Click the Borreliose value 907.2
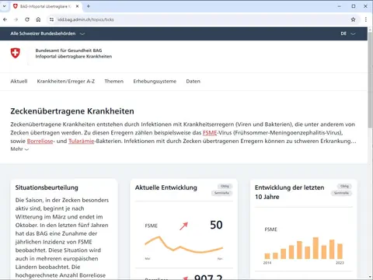Screen dimensions: 373x280 click(x=208, y=277)
